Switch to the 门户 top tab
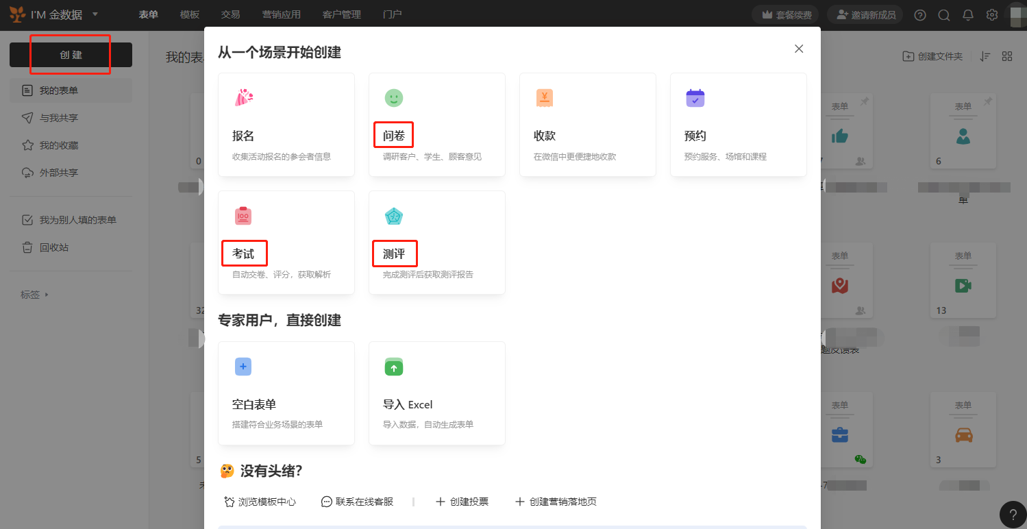Image resolution: width=1027 pixels, height=529 pixels. [x=393, y=14]
